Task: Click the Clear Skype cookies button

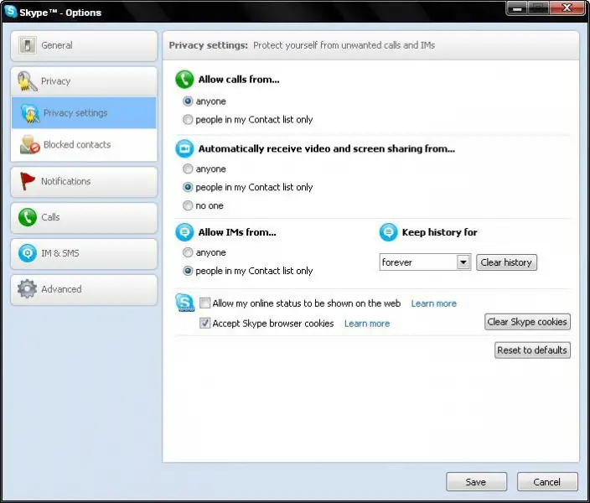Action: [x=527, y=322]
